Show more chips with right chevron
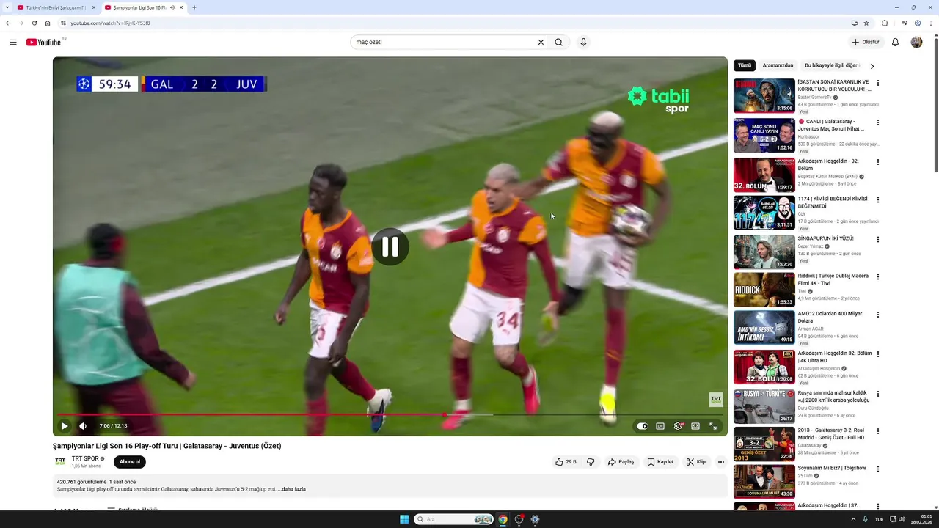The width and height of the screenshot is (939, 528). tap(872, 66)
